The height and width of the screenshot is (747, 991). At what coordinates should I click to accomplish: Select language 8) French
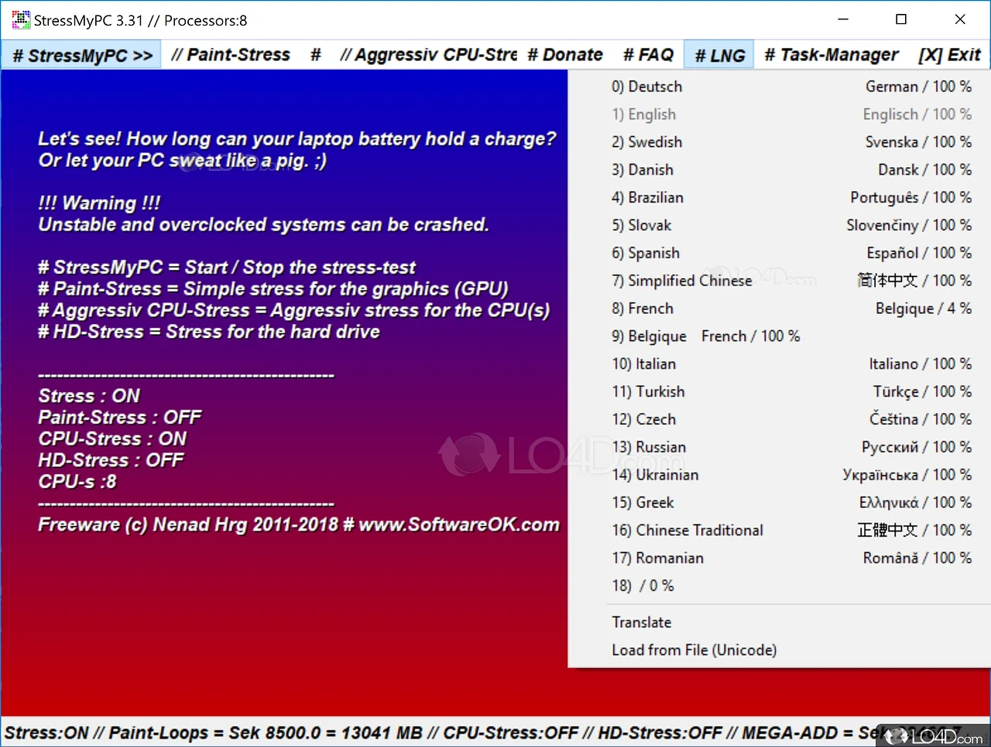tap(780, 309)
